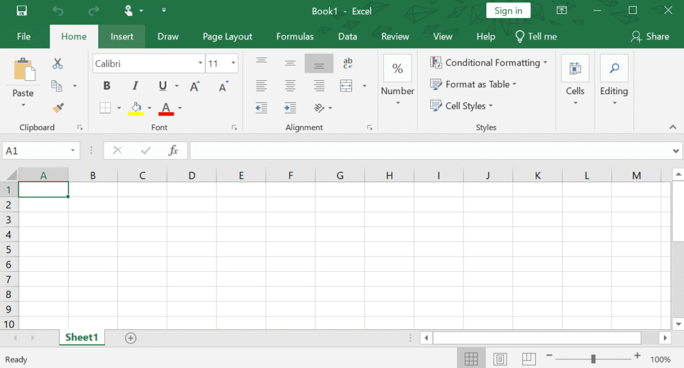Click the Increase Indent icon
Image resolution: width=684 pixels, height=368 pixels.
(290, 108)
